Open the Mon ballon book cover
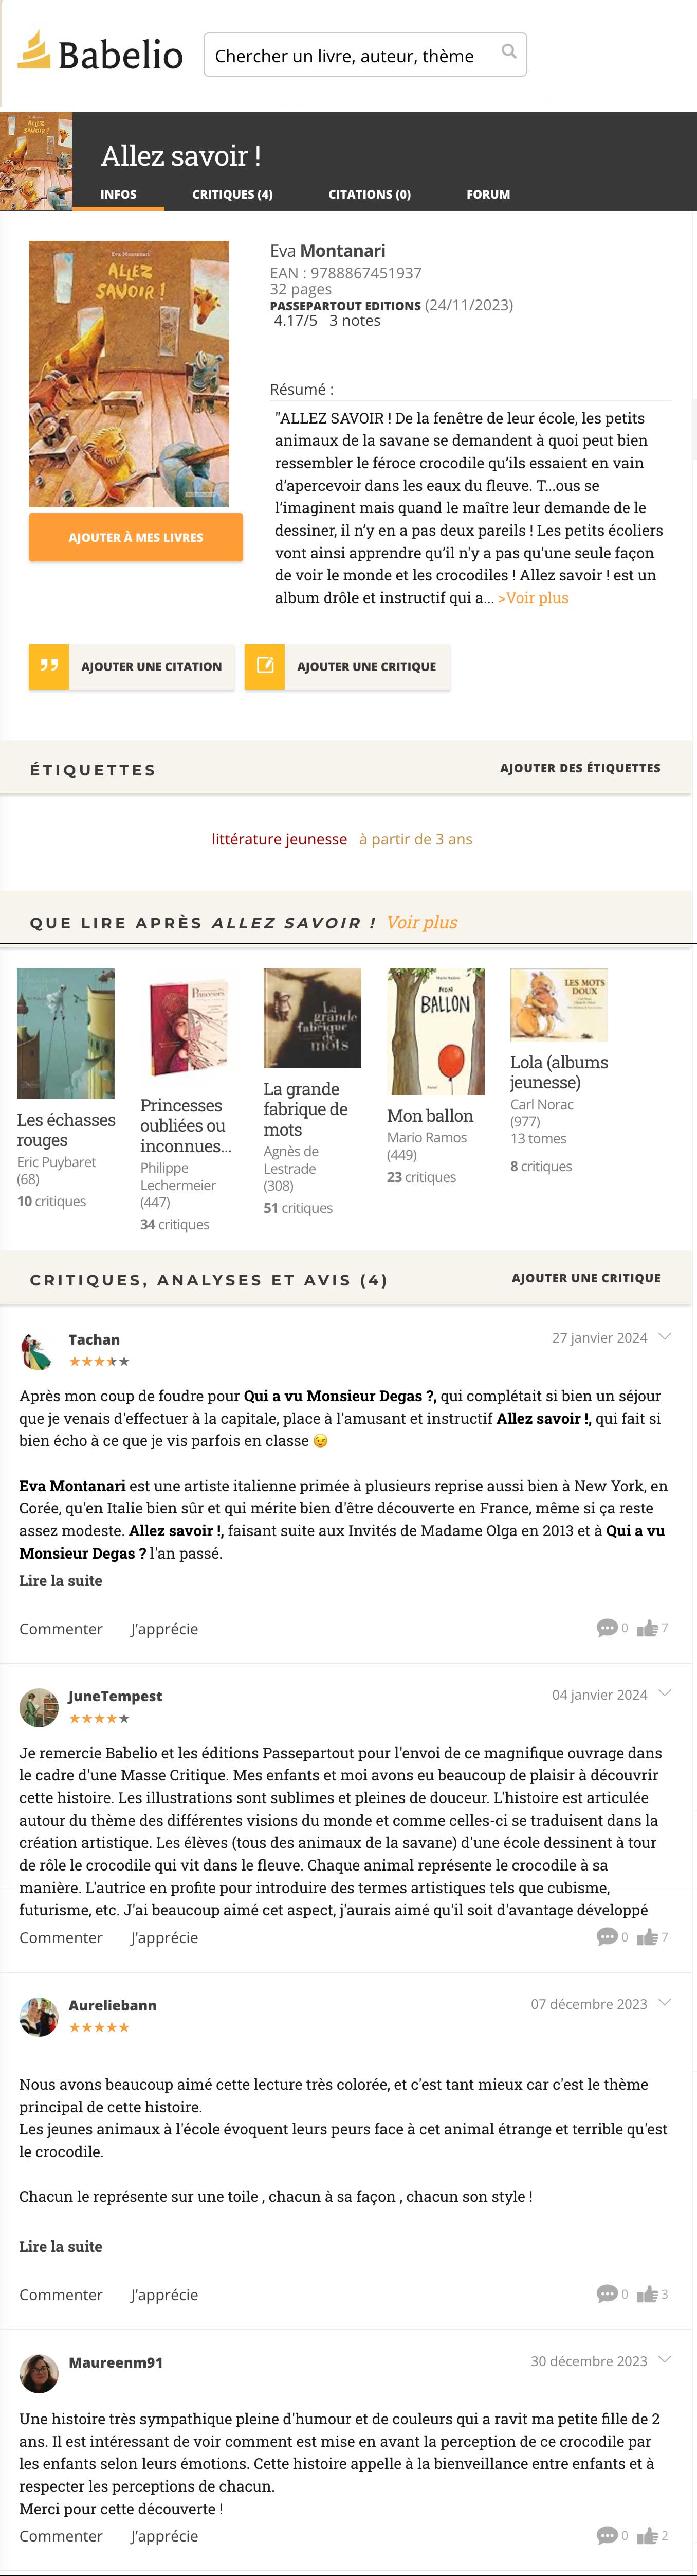Viewport: 697px width, 2576px height. 435,1031
